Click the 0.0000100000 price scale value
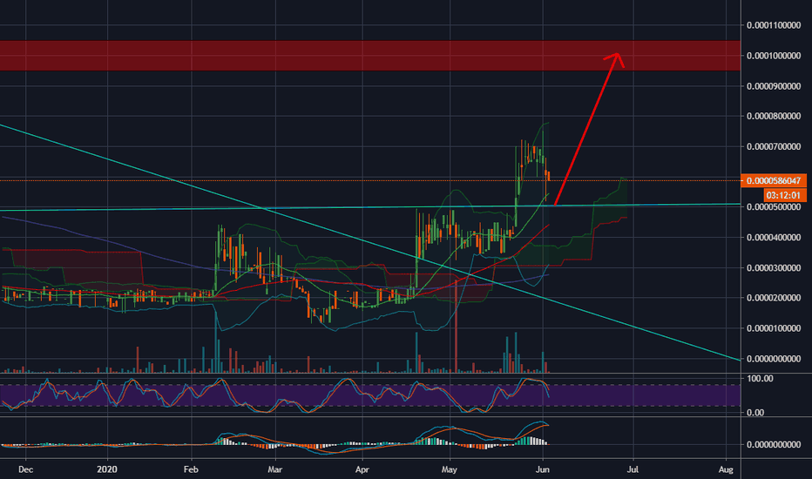Viewport: 812px width, 479px height. pyautogui.click(x=774, y=328)
